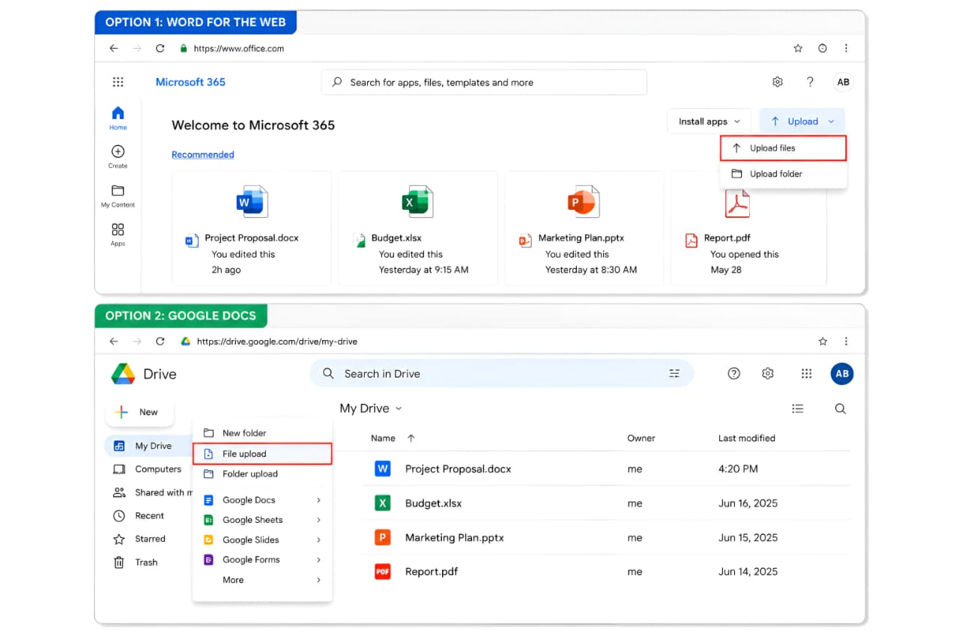This screenshot has width=959, height=639.
Task: Open the AB account avatar in Microsoft 365
Action: pyautogui.click(x=843, y=82)
